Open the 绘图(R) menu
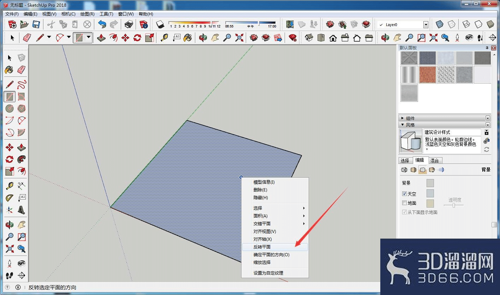Image resolution: width=500 pixels, height=295 pixels. pos(87,14)
